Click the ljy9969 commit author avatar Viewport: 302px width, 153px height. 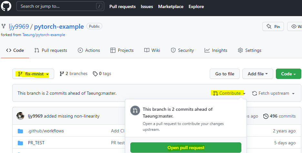[x=20, y=116]
